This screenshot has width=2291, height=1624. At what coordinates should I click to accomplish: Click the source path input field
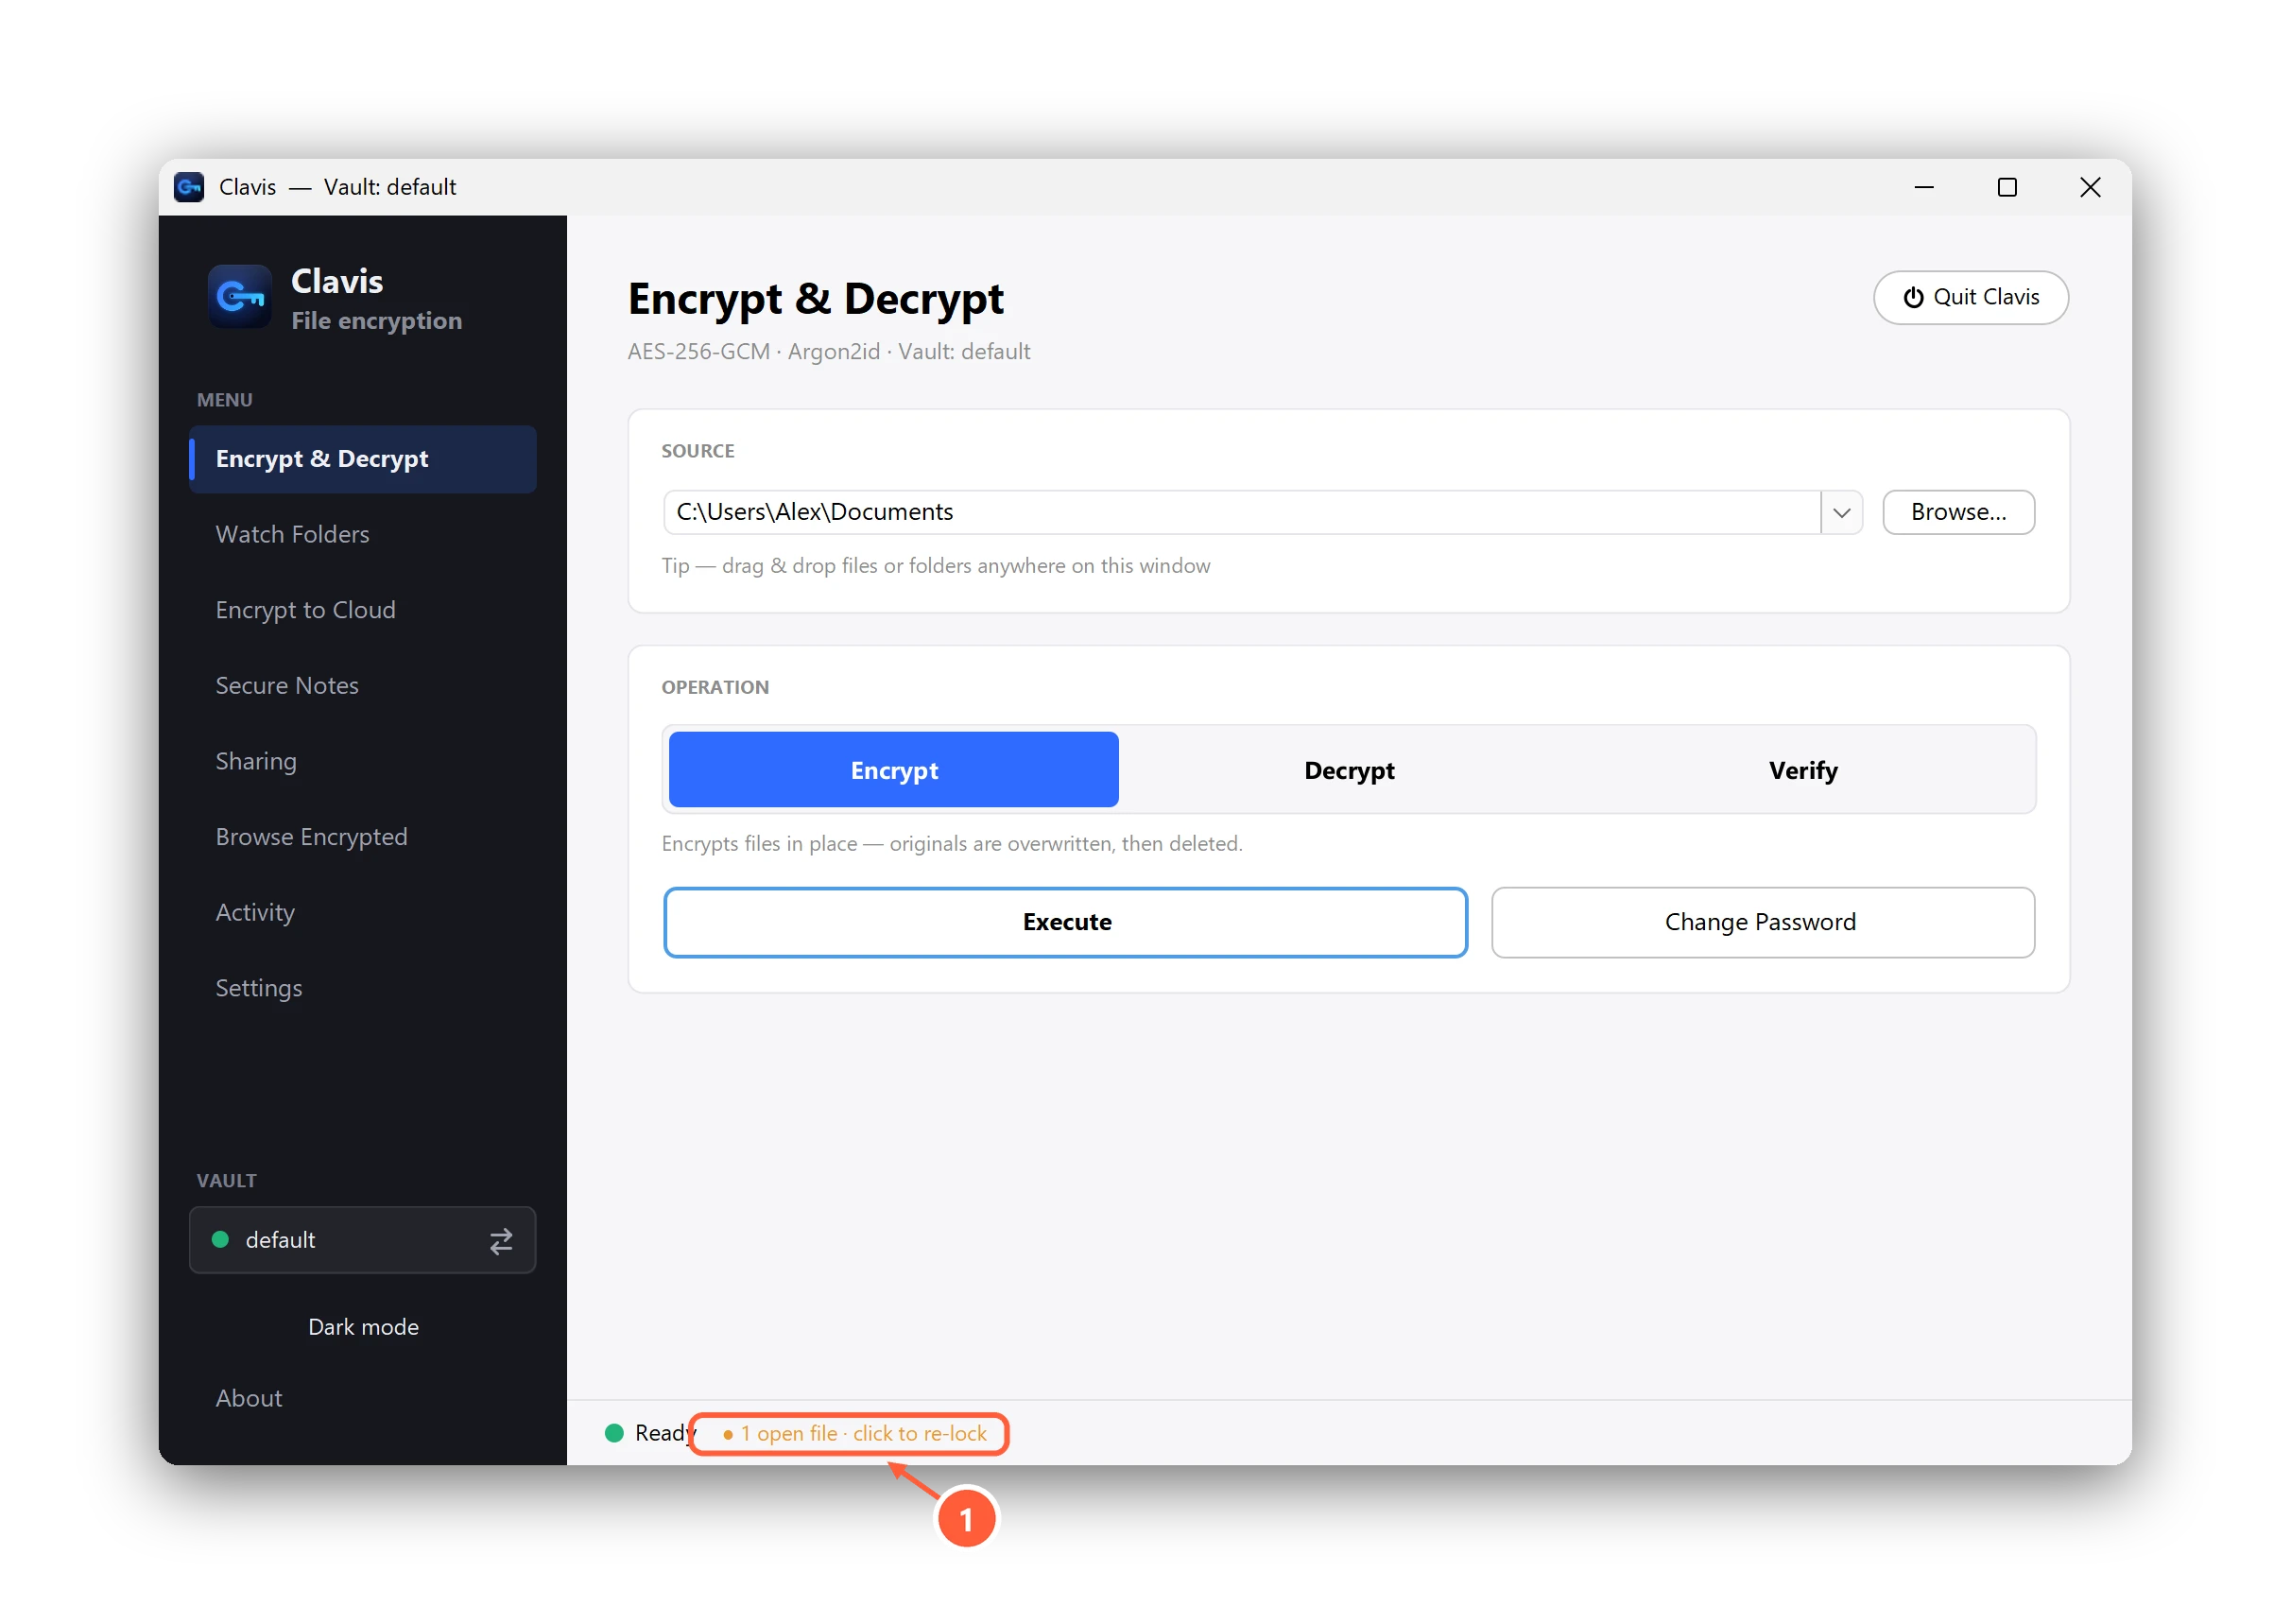(1242, 512)
